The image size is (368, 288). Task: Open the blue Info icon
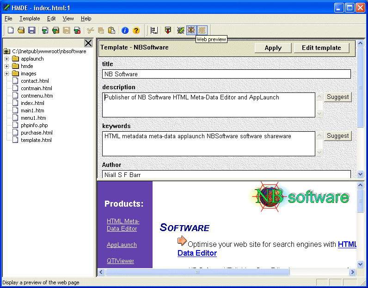125,31
